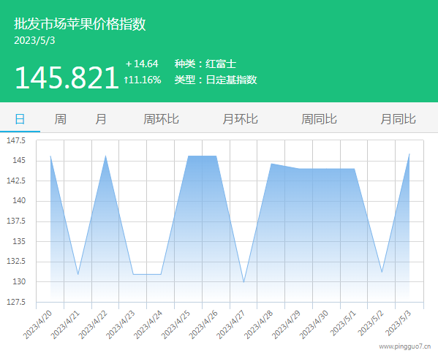The width and height of the screenshot is (438, 353).
Task: Open the 周 weekly tab
Action: pos(61,119)
